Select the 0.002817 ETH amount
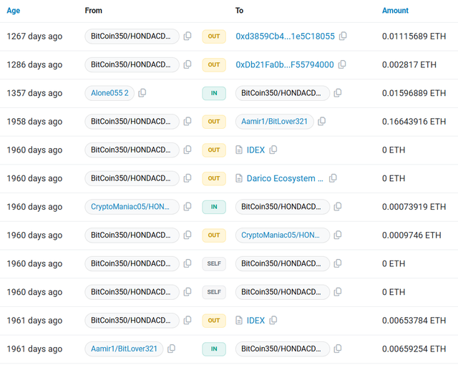The width and height of the screenshot is (458, 365). pyautogui.click(x=409, y=64)
